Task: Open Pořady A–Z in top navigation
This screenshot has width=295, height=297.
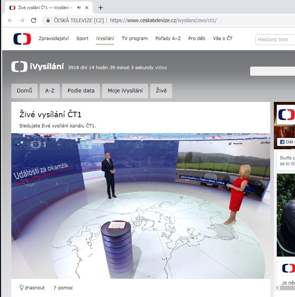Action: (x=168, y=39)
